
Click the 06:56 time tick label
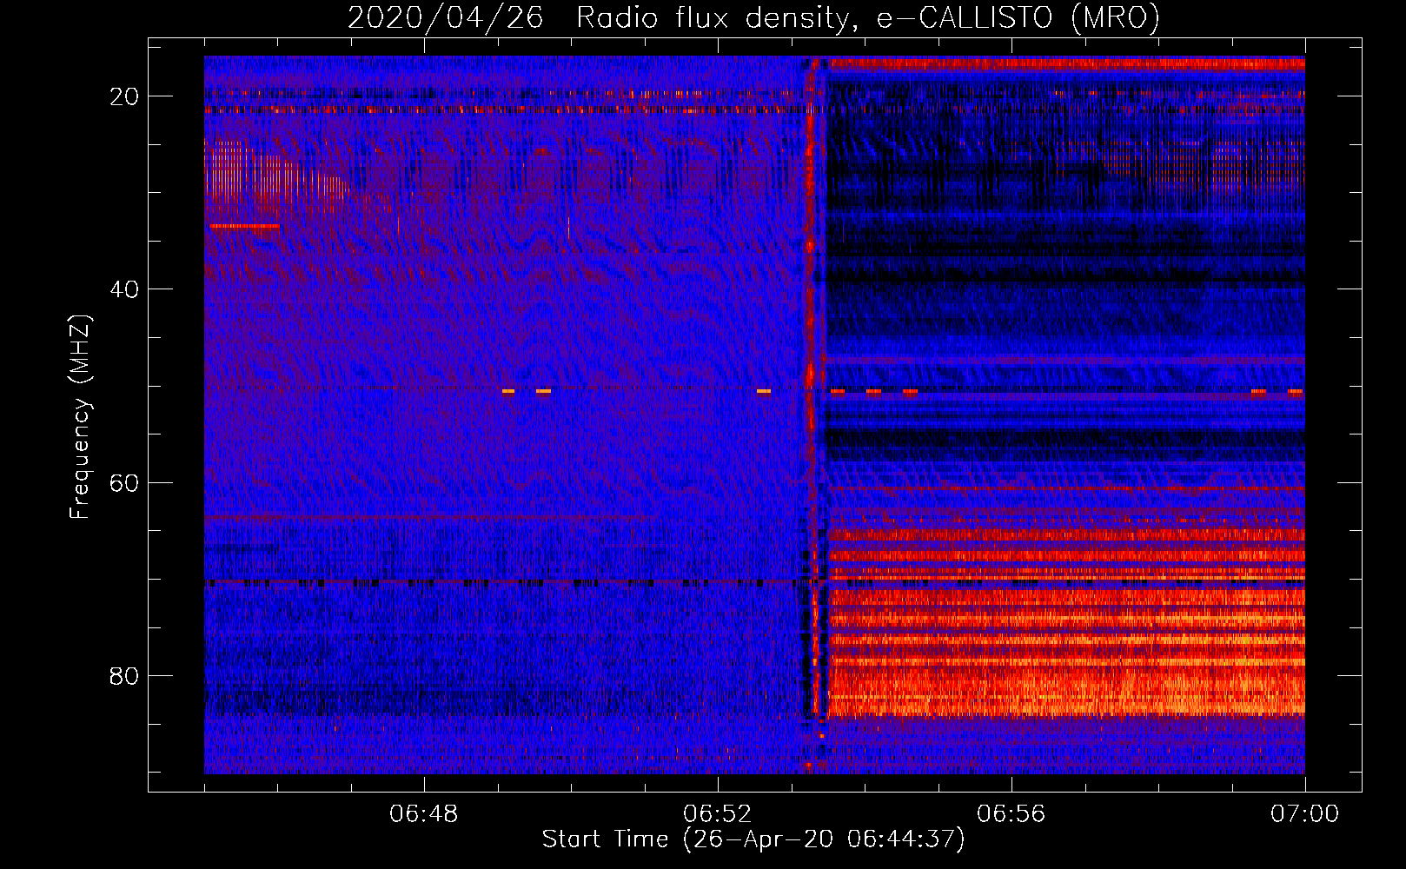[x=1011, y=814]
